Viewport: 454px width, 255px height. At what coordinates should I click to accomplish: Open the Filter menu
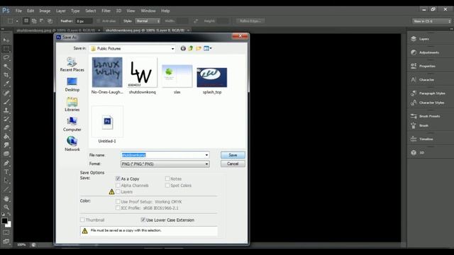tap(106, 11)
